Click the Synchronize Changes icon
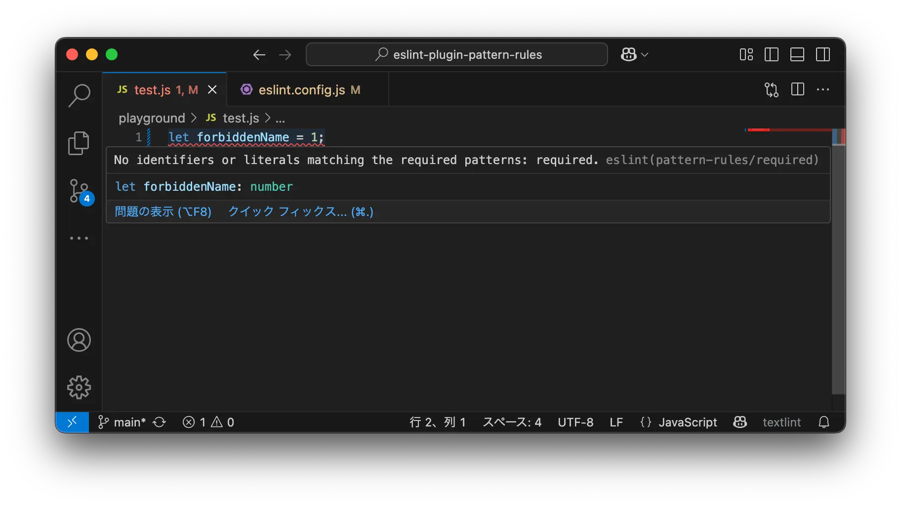Image resolution: width=901 pixels, height=506 pixels. tap(160, 422)
